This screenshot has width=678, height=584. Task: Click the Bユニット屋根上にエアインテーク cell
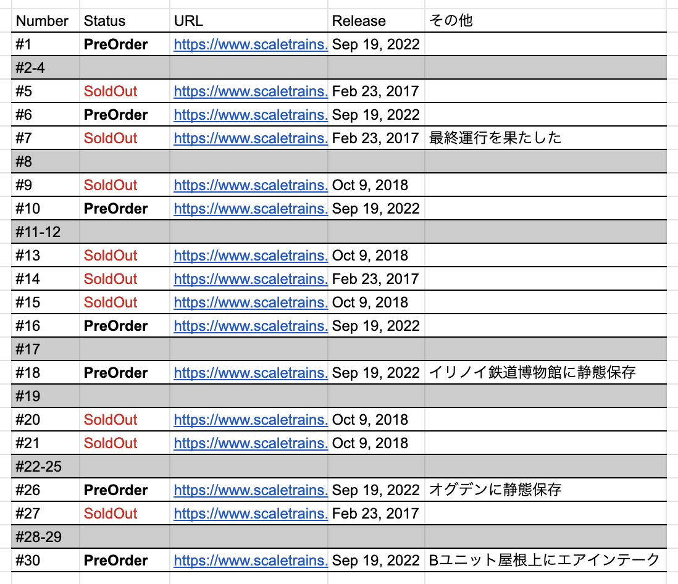pos(545,561)
